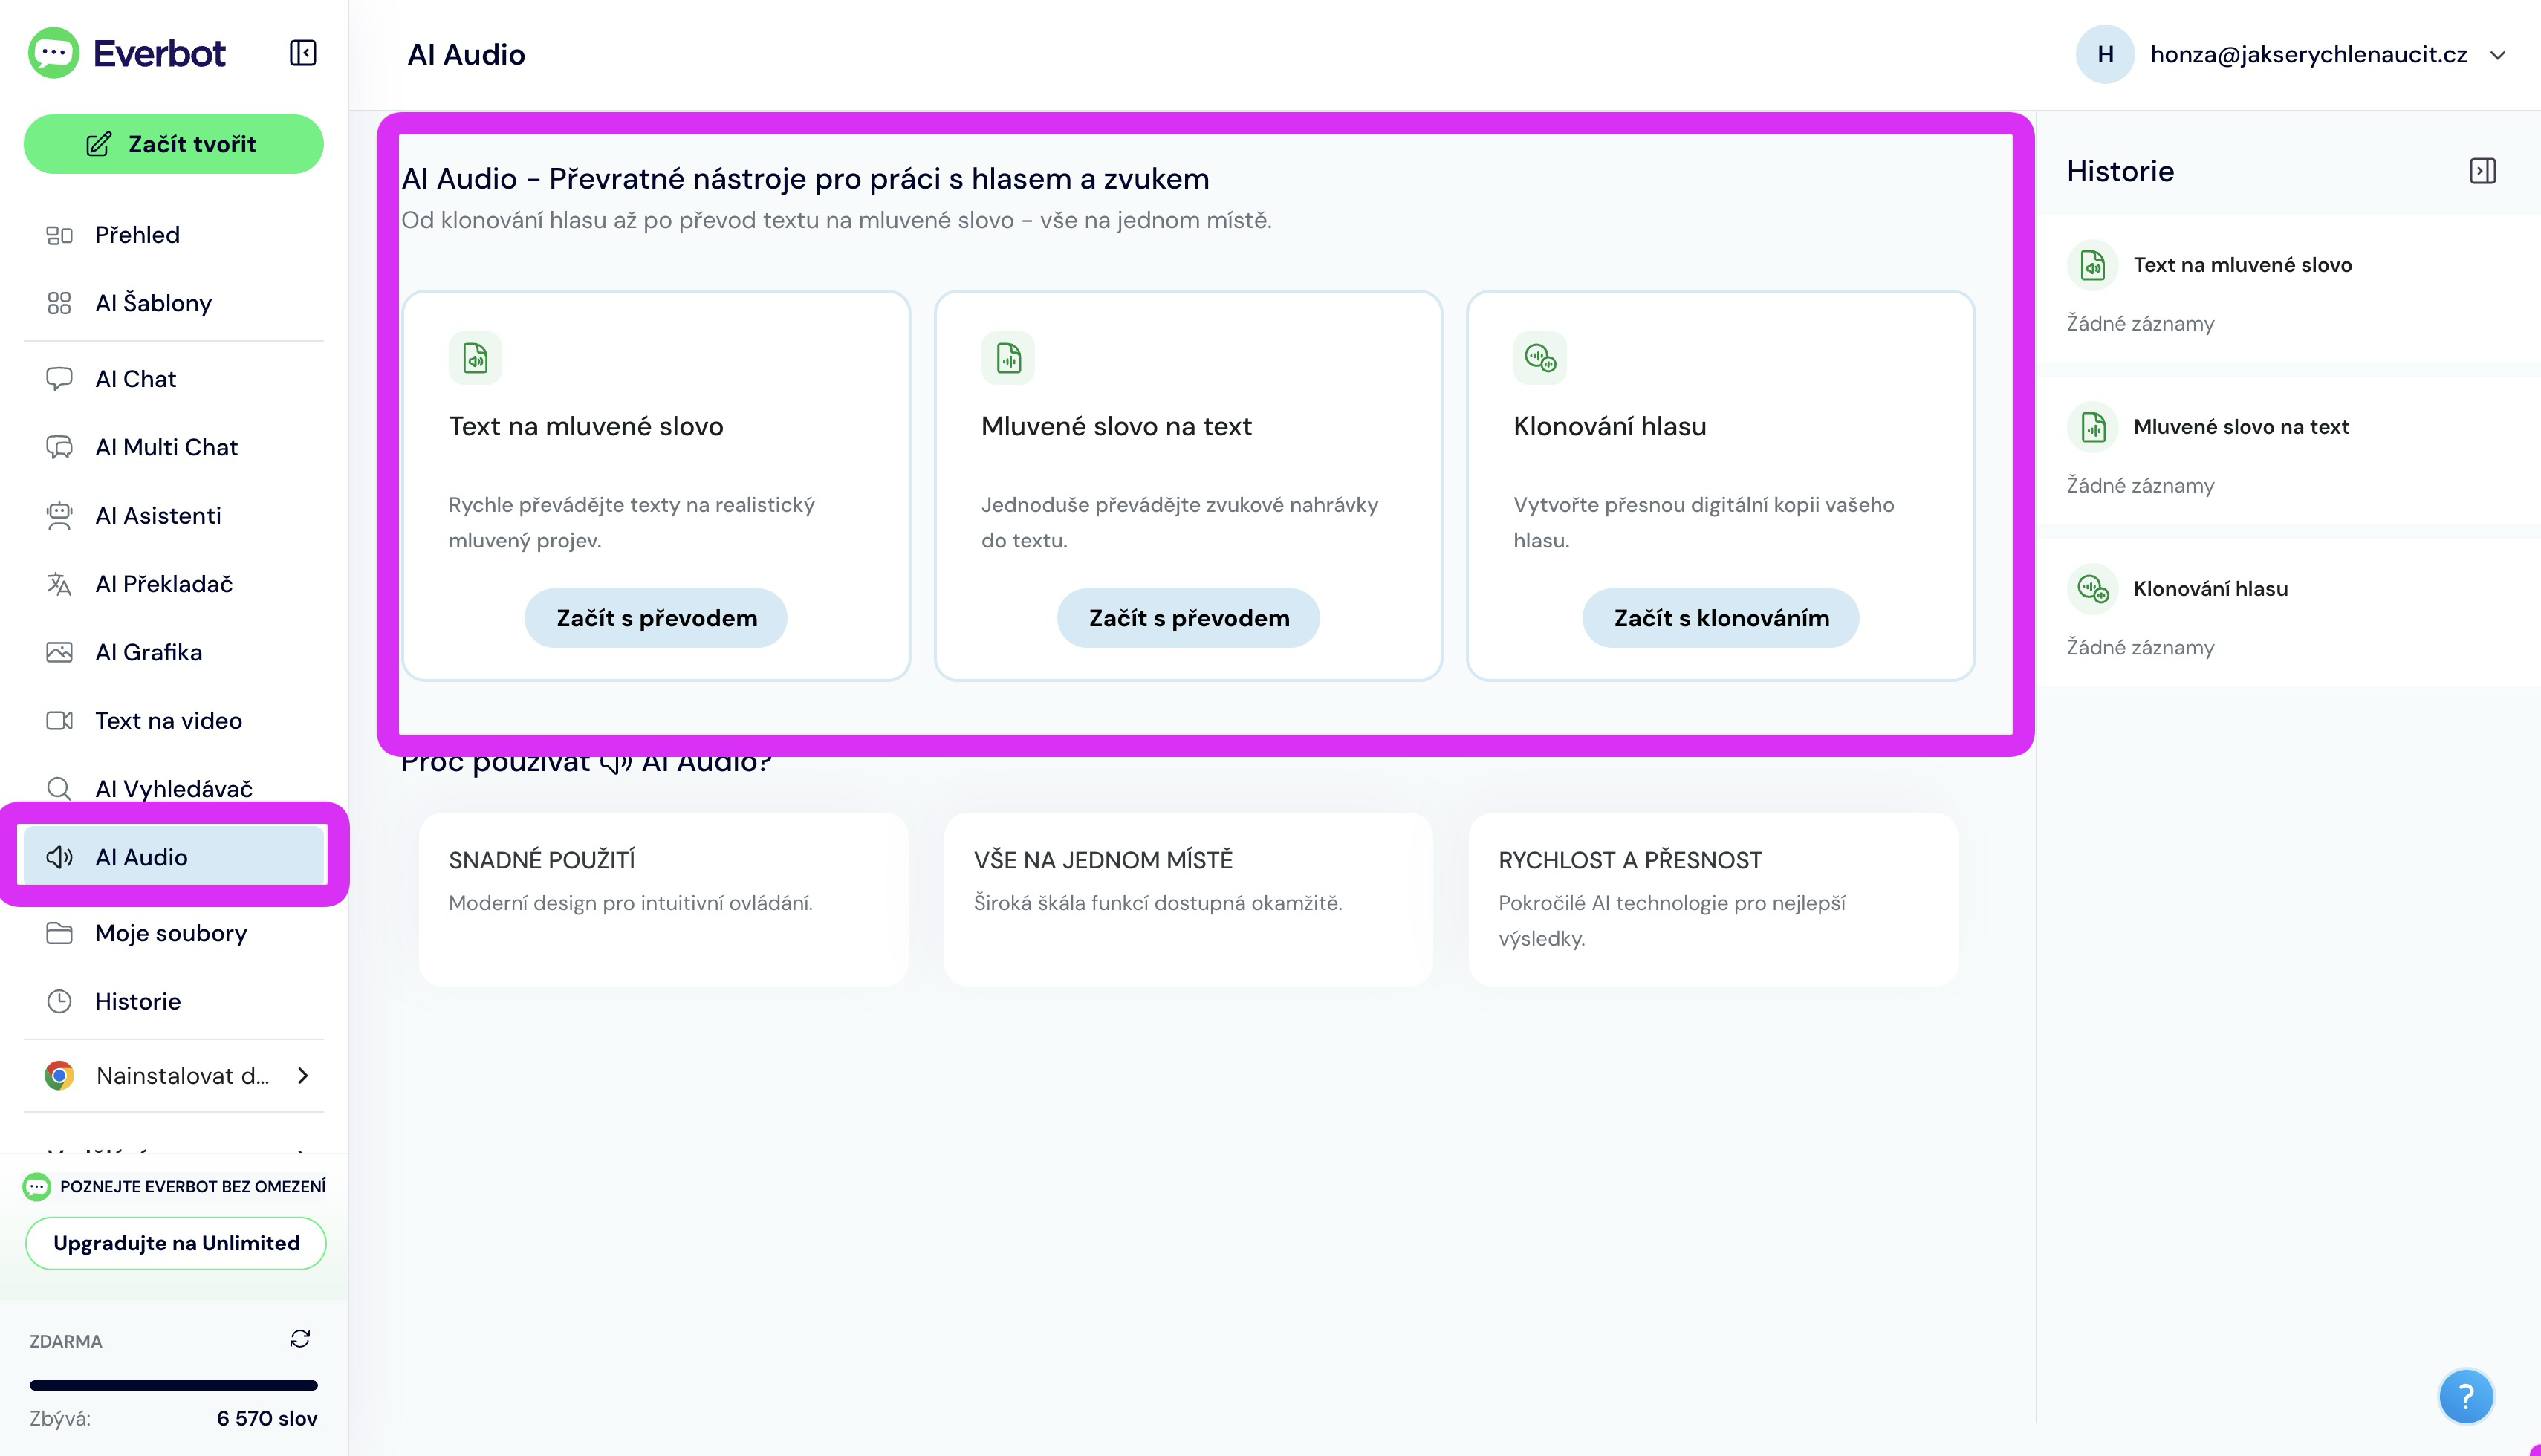Click the Začít tvořit button
This screenshot has width=2541, height=1456.
point(174,144)
